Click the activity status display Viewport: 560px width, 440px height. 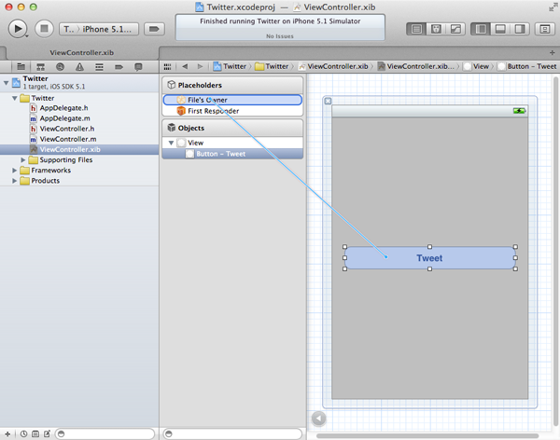[x=280, y=27]
